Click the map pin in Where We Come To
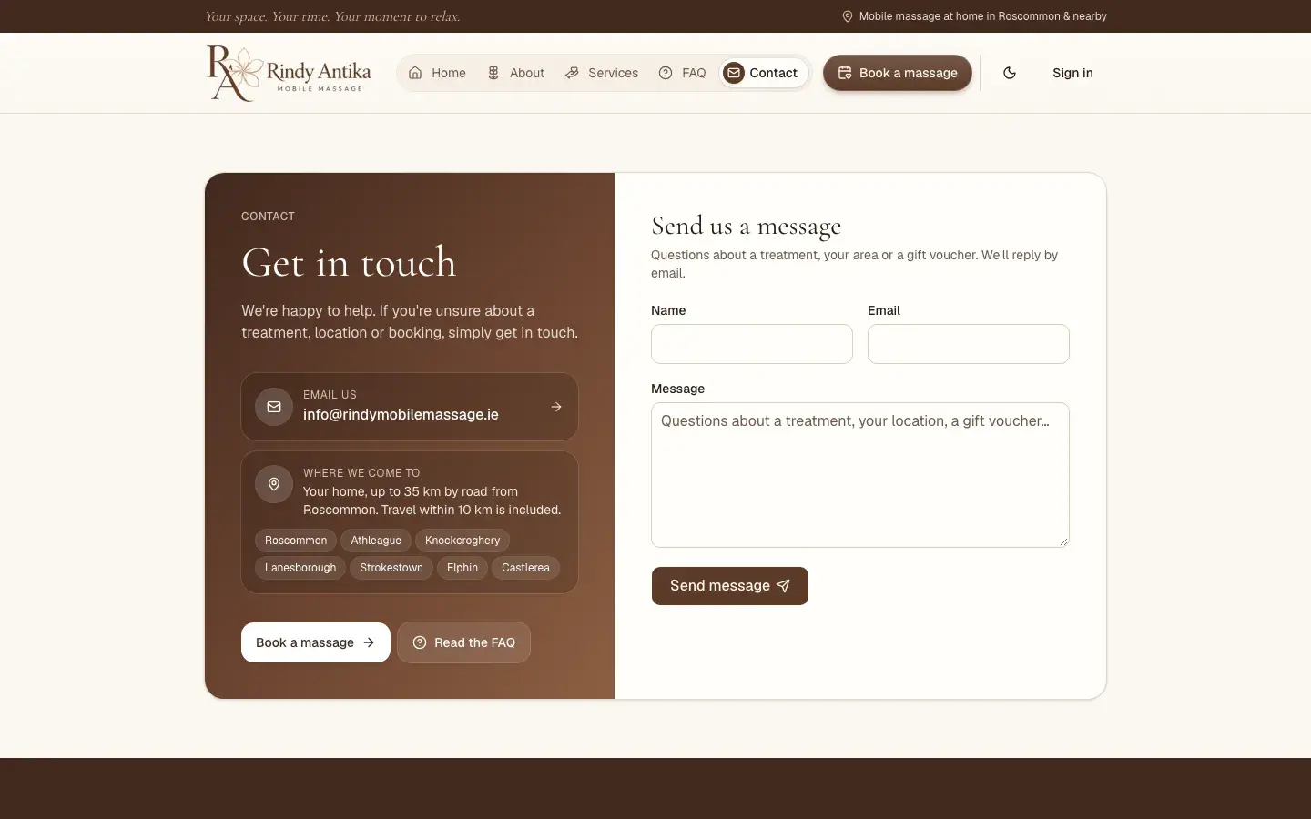 (x=274, y=484)
